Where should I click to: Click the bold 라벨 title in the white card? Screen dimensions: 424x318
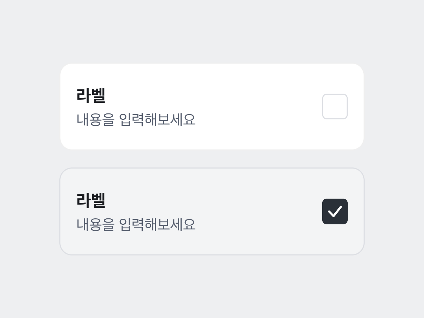[91, 95]
